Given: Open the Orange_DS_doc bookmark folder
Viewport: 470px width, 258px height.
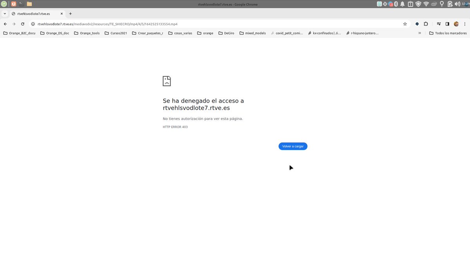Looking at the screenshot, I should coord(55,33).
